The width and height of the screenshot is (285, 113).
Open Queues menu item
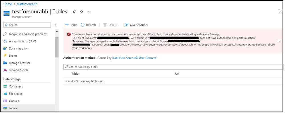click(x=14, y=101)
